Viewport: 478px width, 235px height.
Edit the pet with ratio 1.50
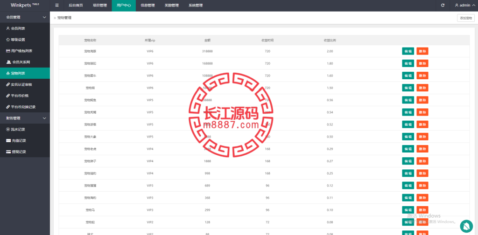(408, 88)
